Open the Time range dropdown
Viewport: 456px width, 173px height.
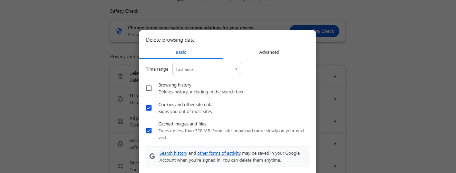206,69
